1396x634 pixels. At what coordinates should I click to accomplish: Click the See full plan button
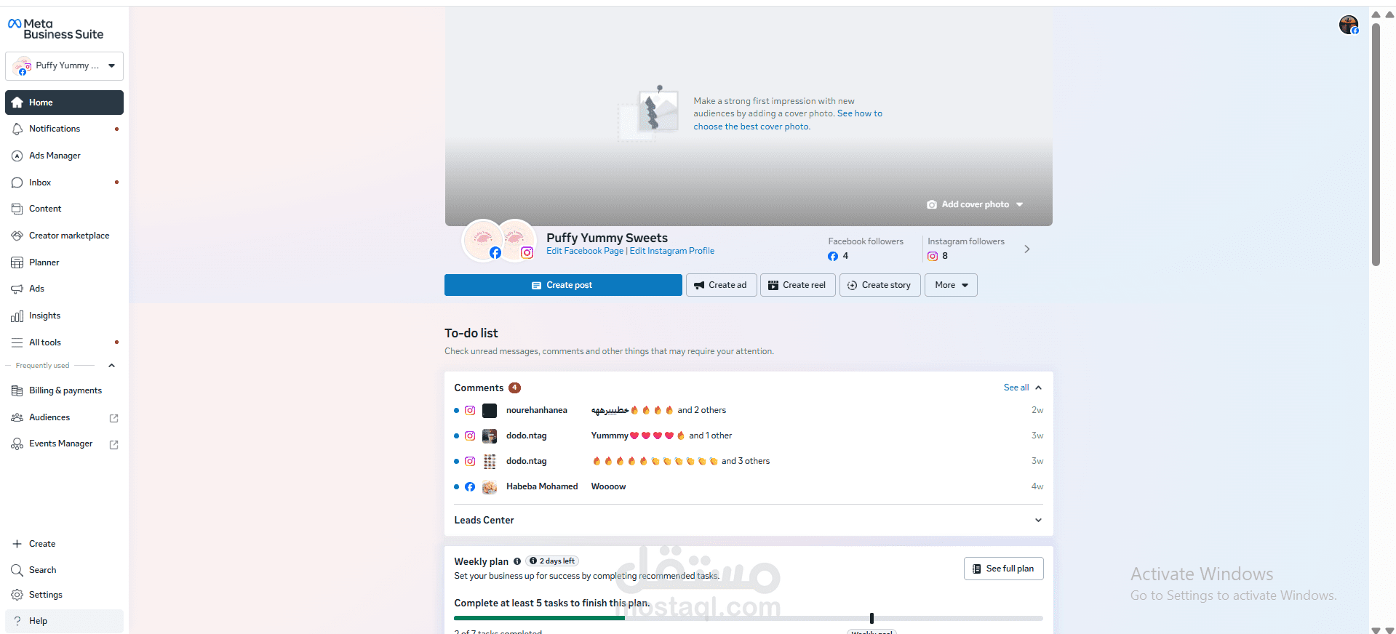click(1003, 569)
